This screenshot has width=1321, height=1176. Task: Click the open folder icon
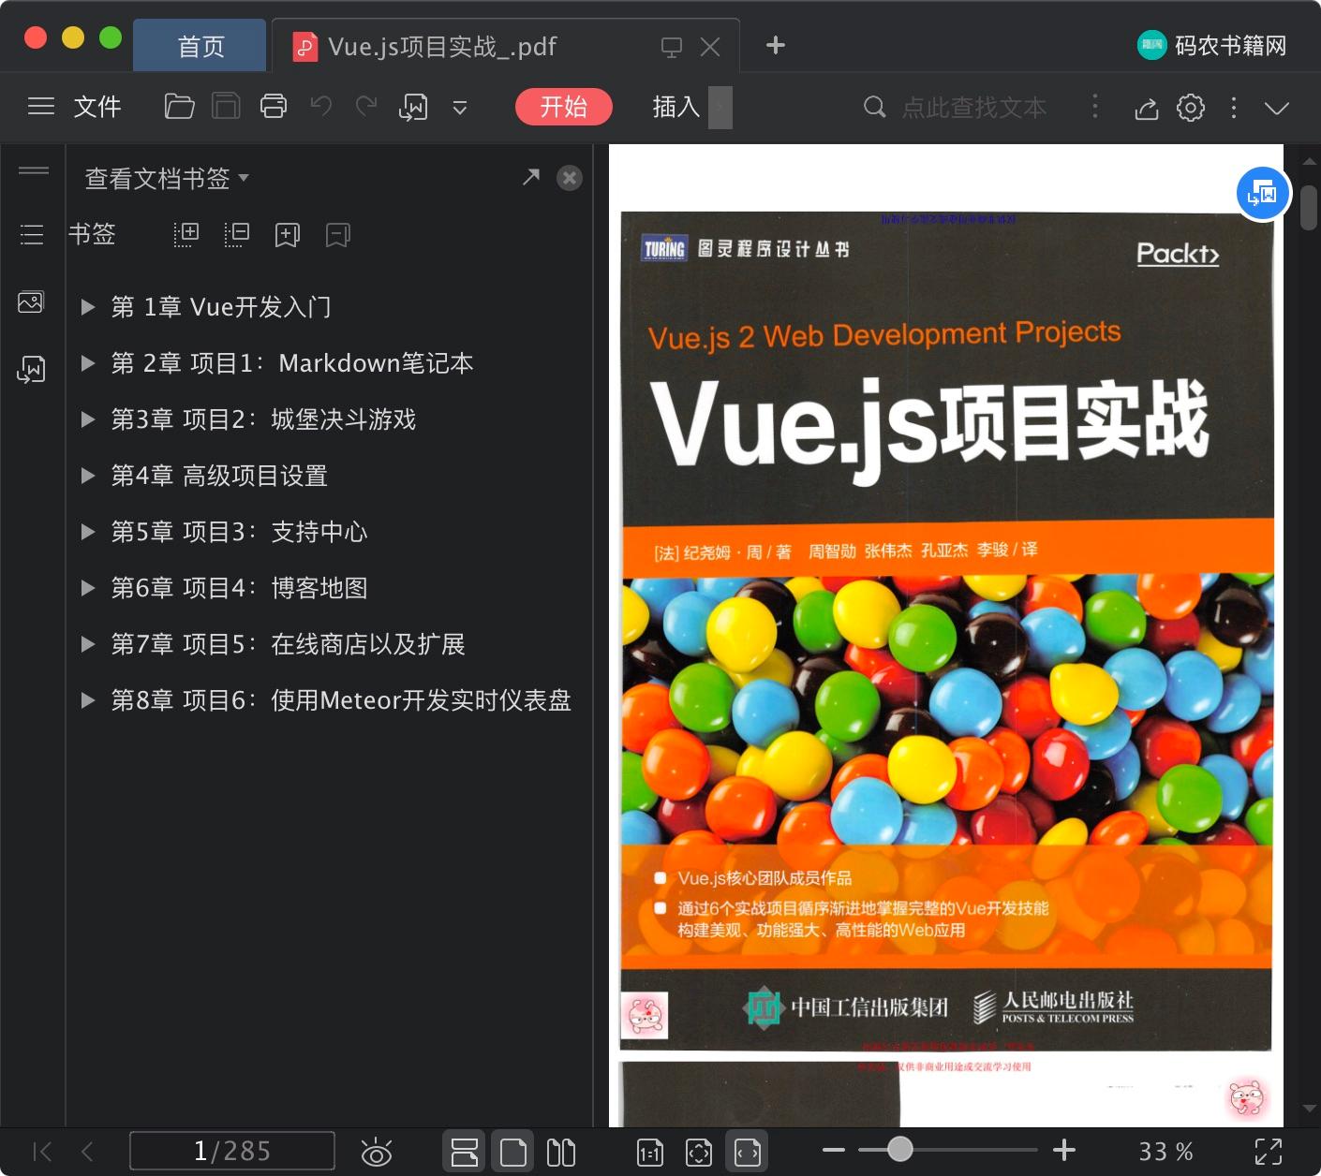pos(179,107)
